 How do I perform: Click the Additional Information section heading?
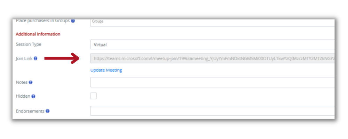tap(38, 34)
